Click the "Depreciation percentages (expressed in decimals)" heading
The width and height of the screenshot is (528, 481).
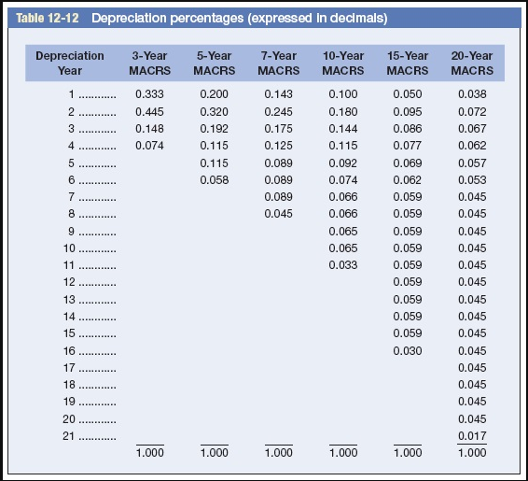240,18
